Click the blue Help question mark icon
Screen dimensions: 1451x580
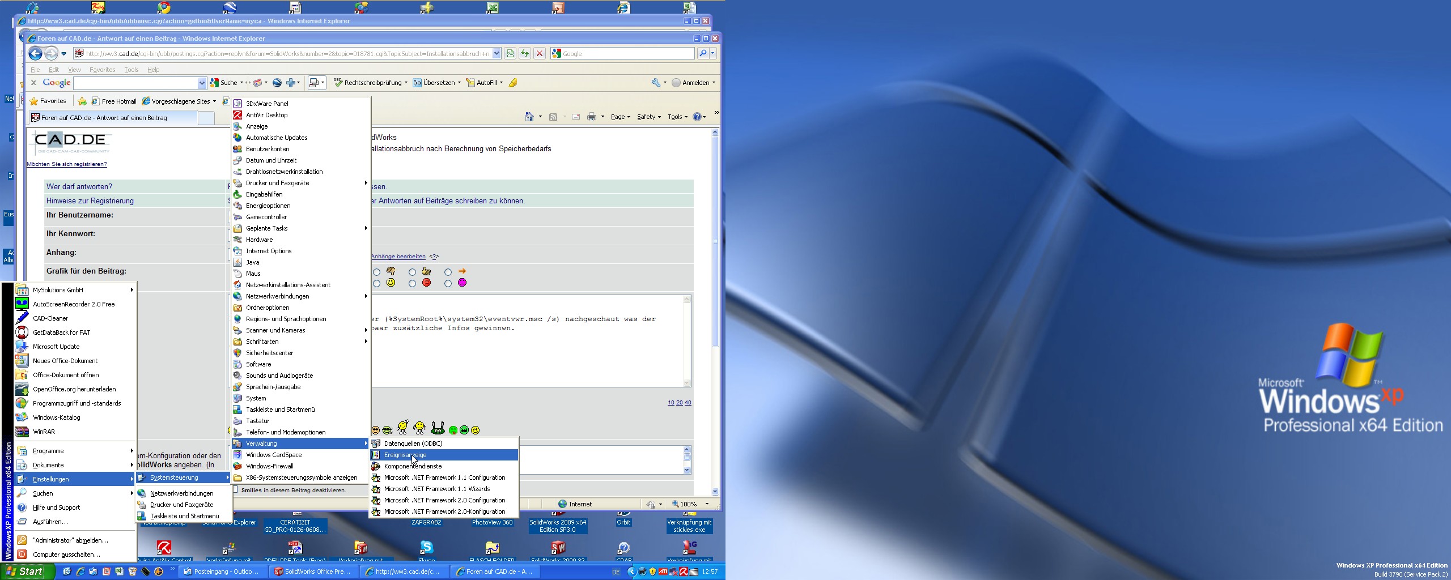tap(697, 117)
